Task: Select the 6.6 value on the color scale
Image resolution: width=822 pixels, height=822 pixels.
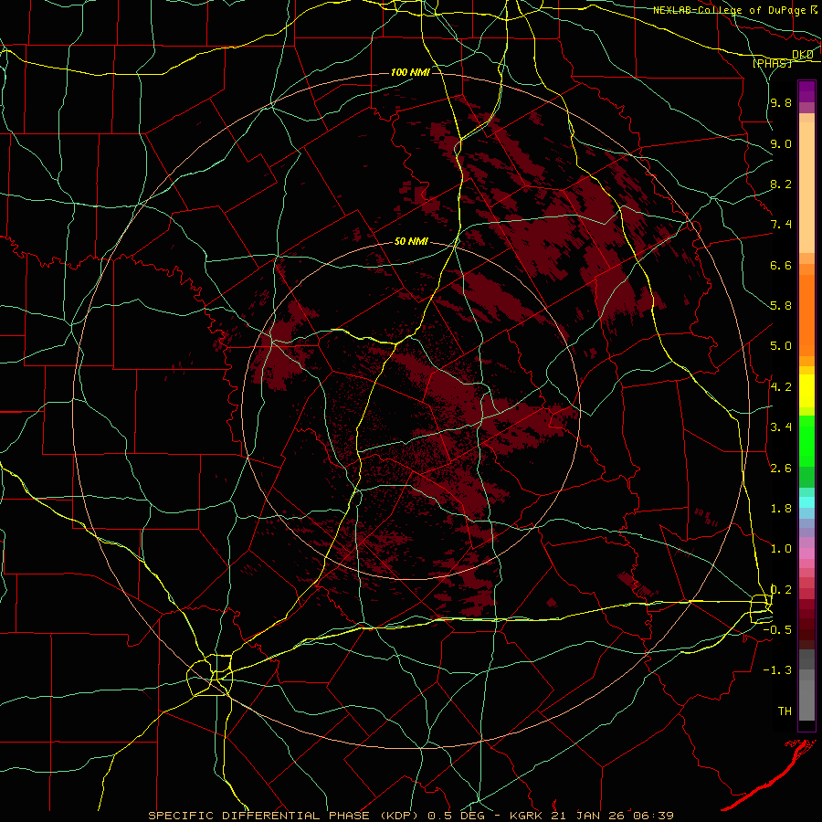Action: [x=781, y=265]
